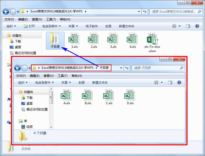Show the preview pane in the back window

coord(188,26)
